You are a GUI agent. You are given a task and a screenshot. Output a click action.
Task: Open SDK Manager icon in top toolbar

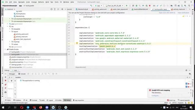pos(185,5)
